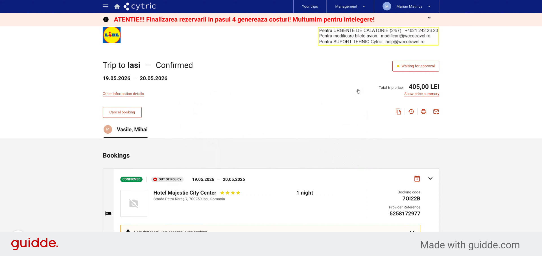Open the trip history clock icon

411,112
